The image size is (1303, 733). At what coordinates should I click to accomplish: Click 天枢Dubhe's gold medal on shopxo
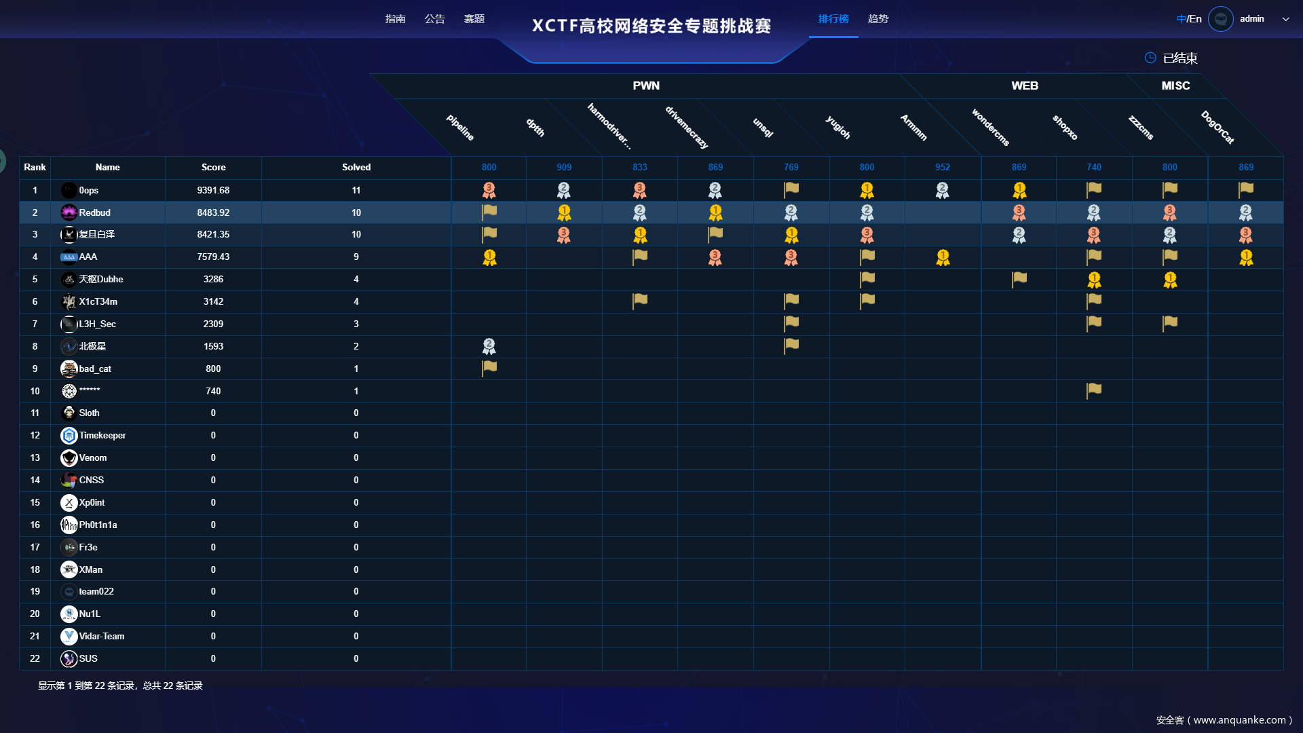(1093, 279)
